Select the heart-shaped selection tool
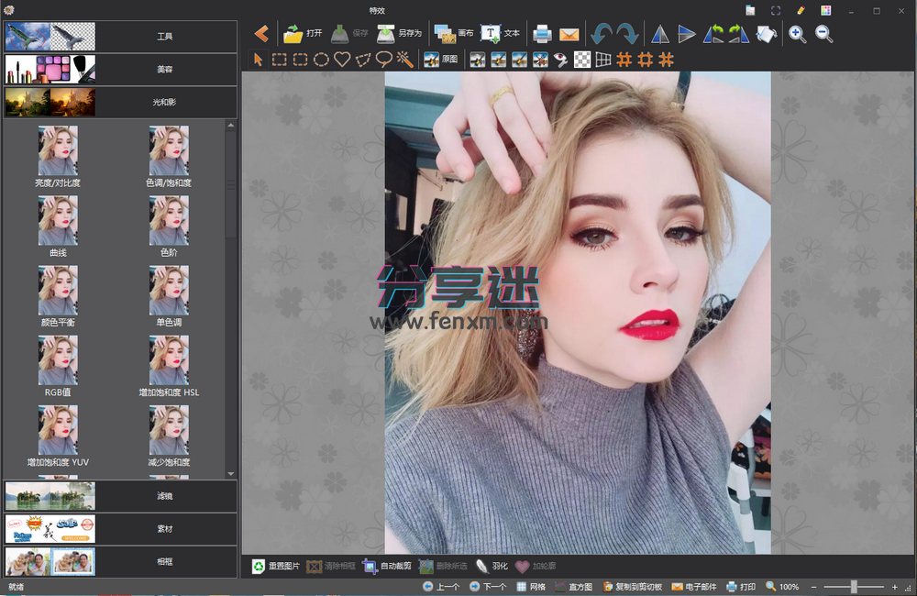The height and width of the screenshot is (596, 917). 342,59
